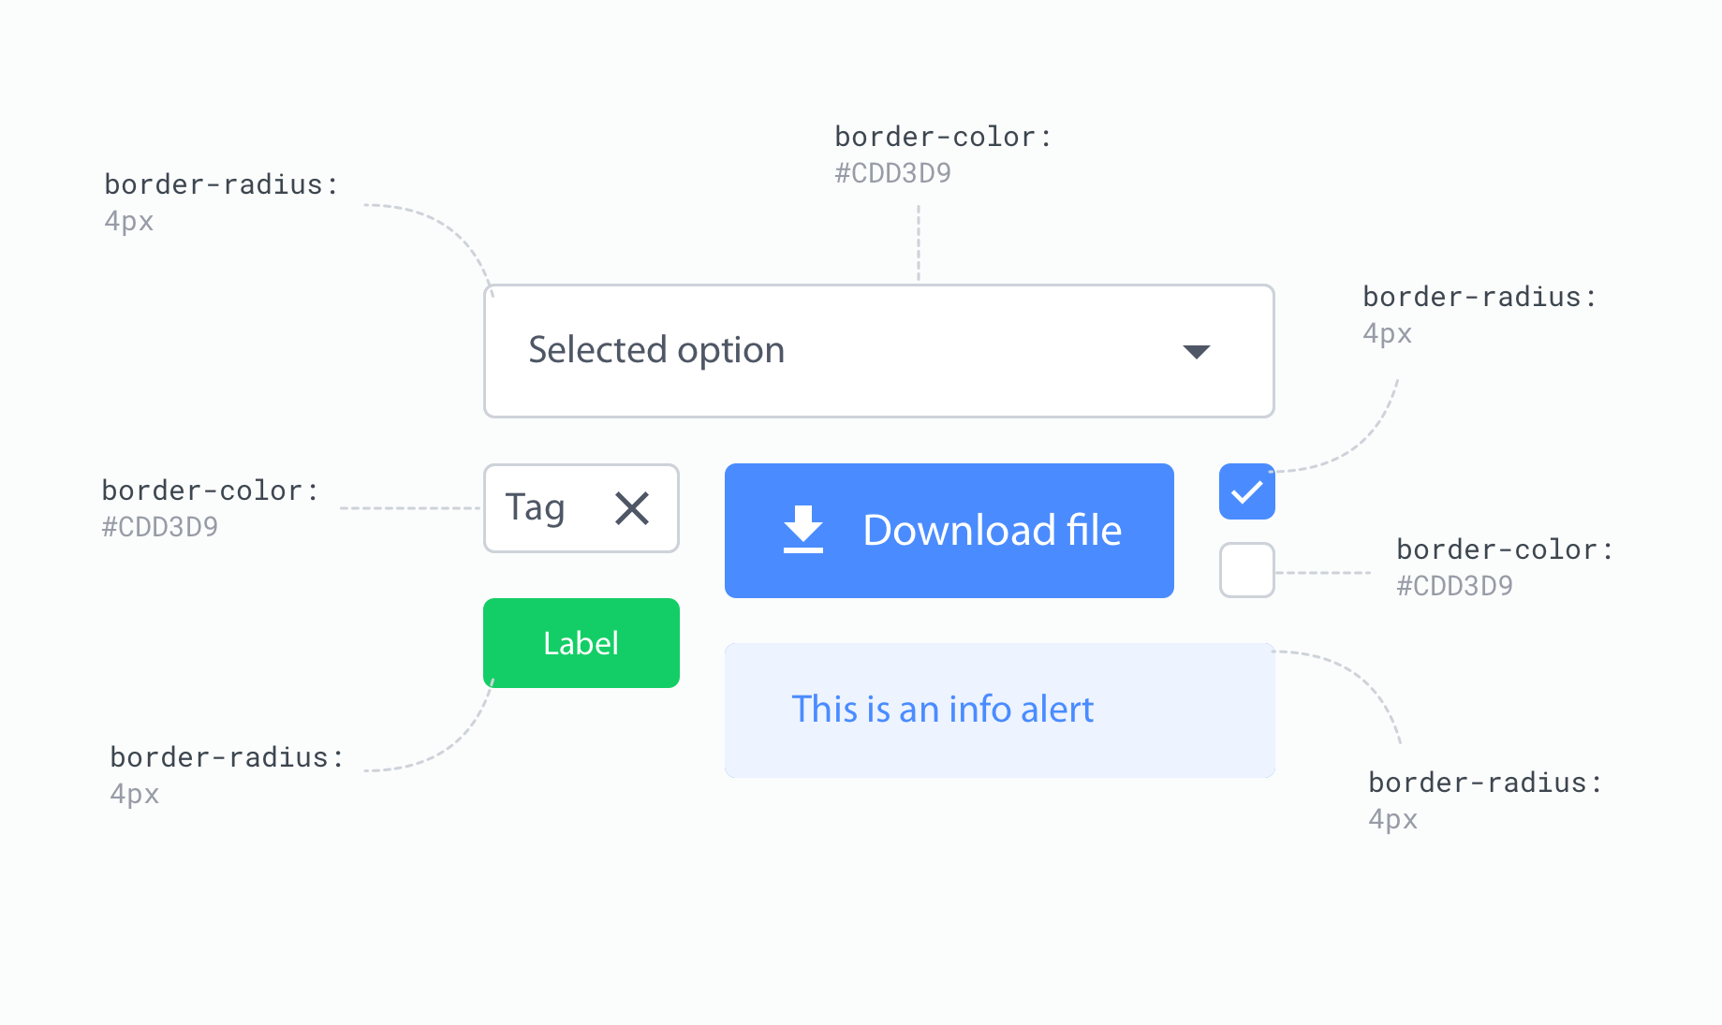This screenshot has width=1722, height=1025.
Task: Click the download arrow icon on Download file button
Action: click(803, 530)
